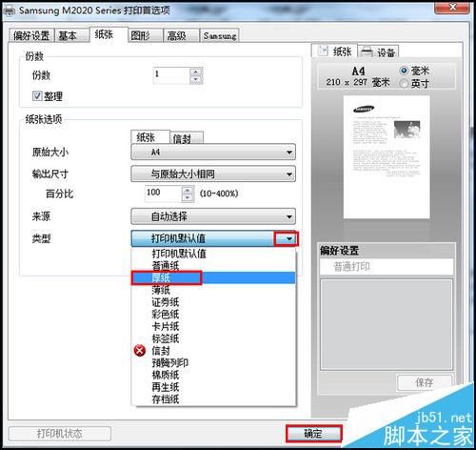Open the 输出尺寸 dropdown
This screenshot has height=450, width=476.
(213, 174)
